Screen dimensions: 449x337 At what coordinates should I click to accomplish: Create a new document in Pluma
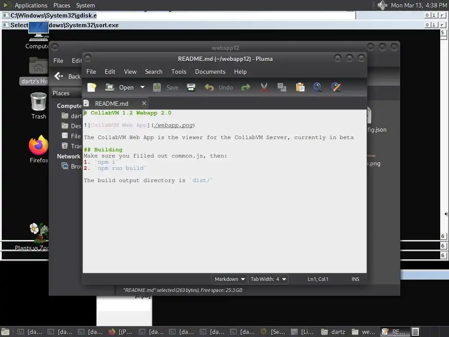tap(92, 87)
